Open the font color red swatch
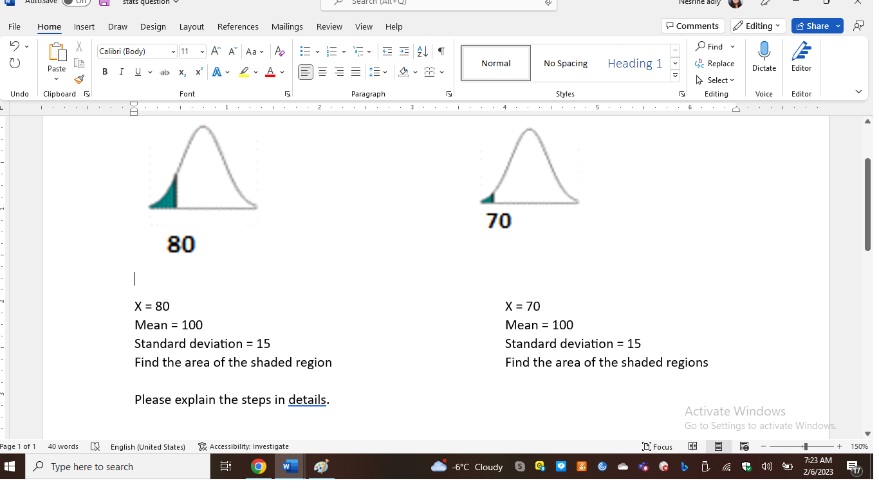This screenshot has width=879, height=494. coord(270,72)
